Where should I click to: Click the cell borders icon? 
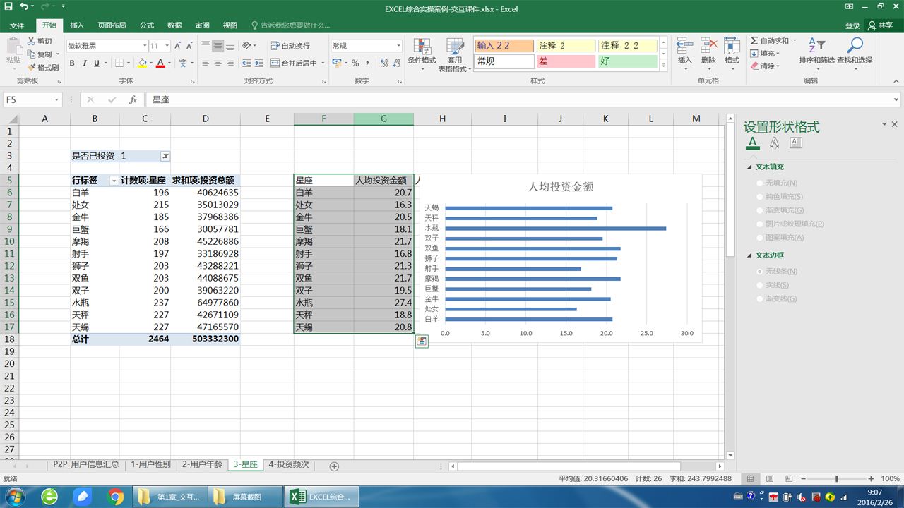coord(119,64)
